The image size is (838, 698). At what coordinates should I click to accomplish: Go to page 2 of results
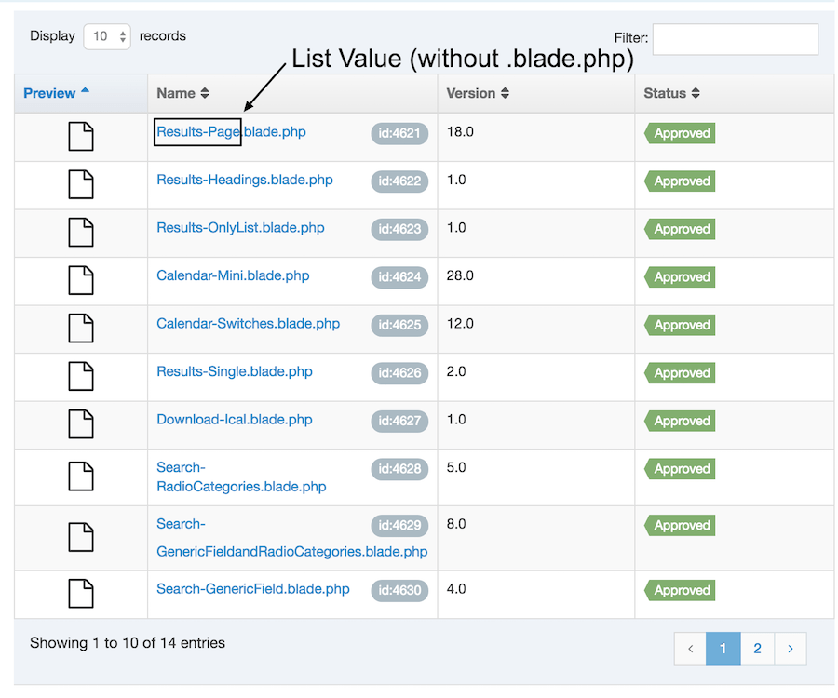tap(757, 649)
